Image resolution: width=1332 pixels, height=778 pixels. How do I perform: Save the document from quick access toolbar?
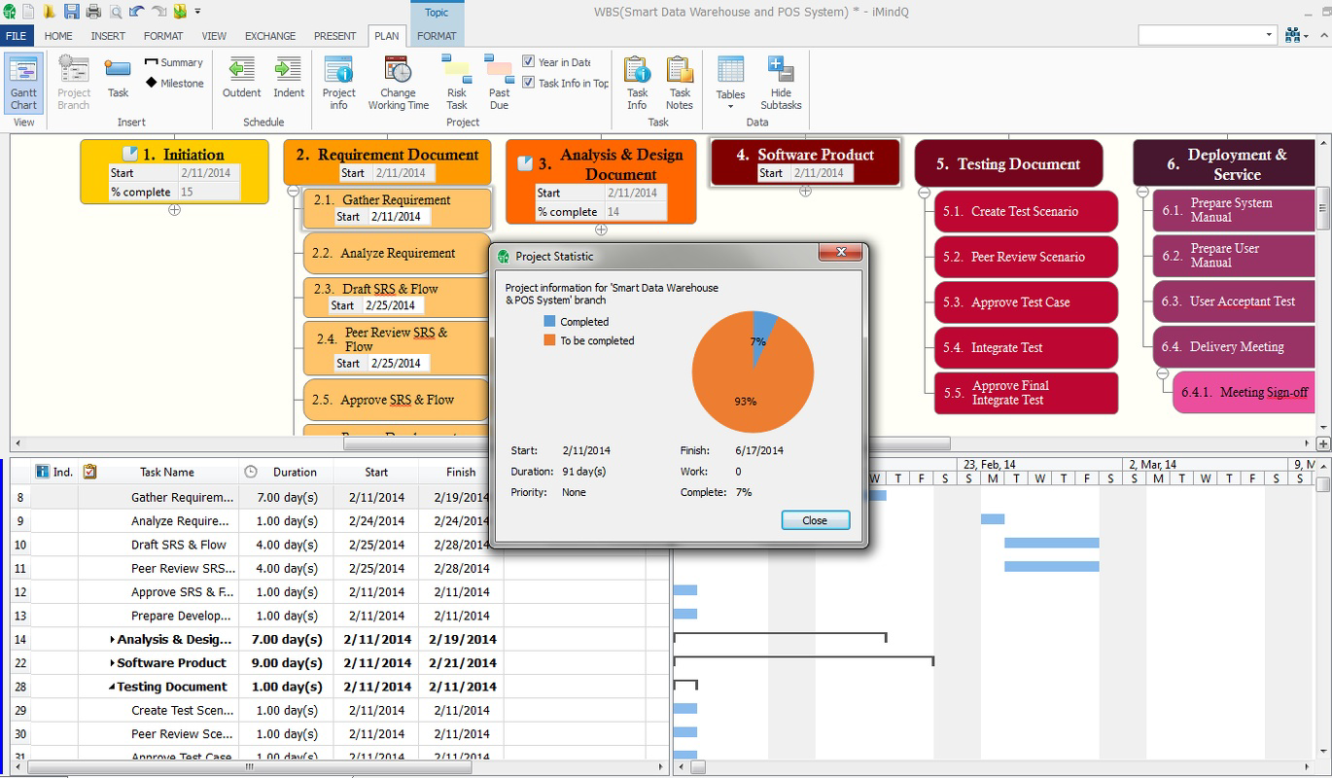tap(72, 12)
